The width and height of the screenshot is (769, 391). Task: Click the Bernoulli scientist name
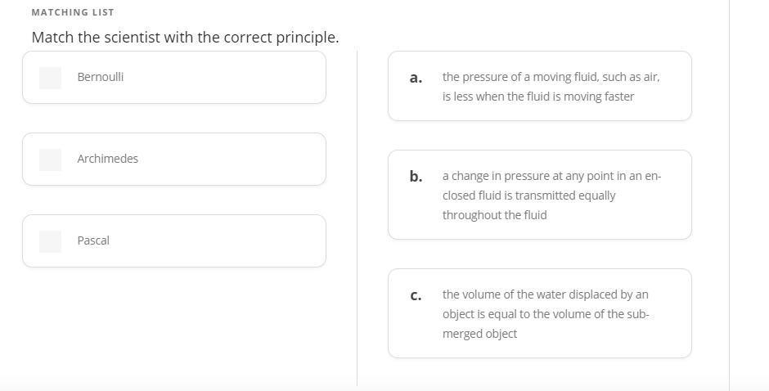(101, 77)
